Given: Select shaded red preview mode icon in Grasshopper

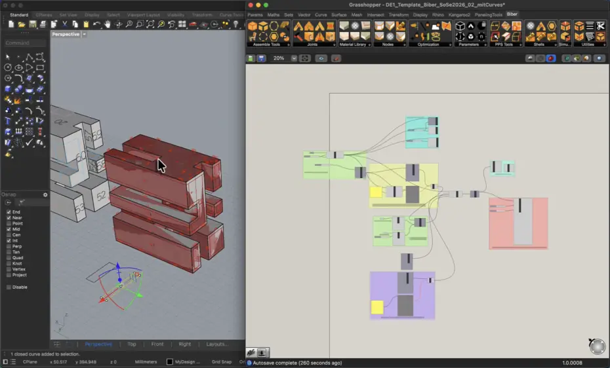Looking at the screenshot, I should click(x=550, y=58).
